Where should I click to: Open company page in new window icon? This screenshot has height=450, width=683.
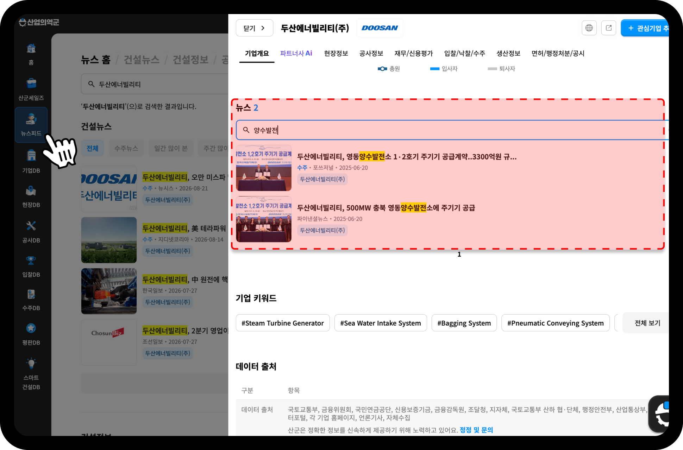[609, 28]
